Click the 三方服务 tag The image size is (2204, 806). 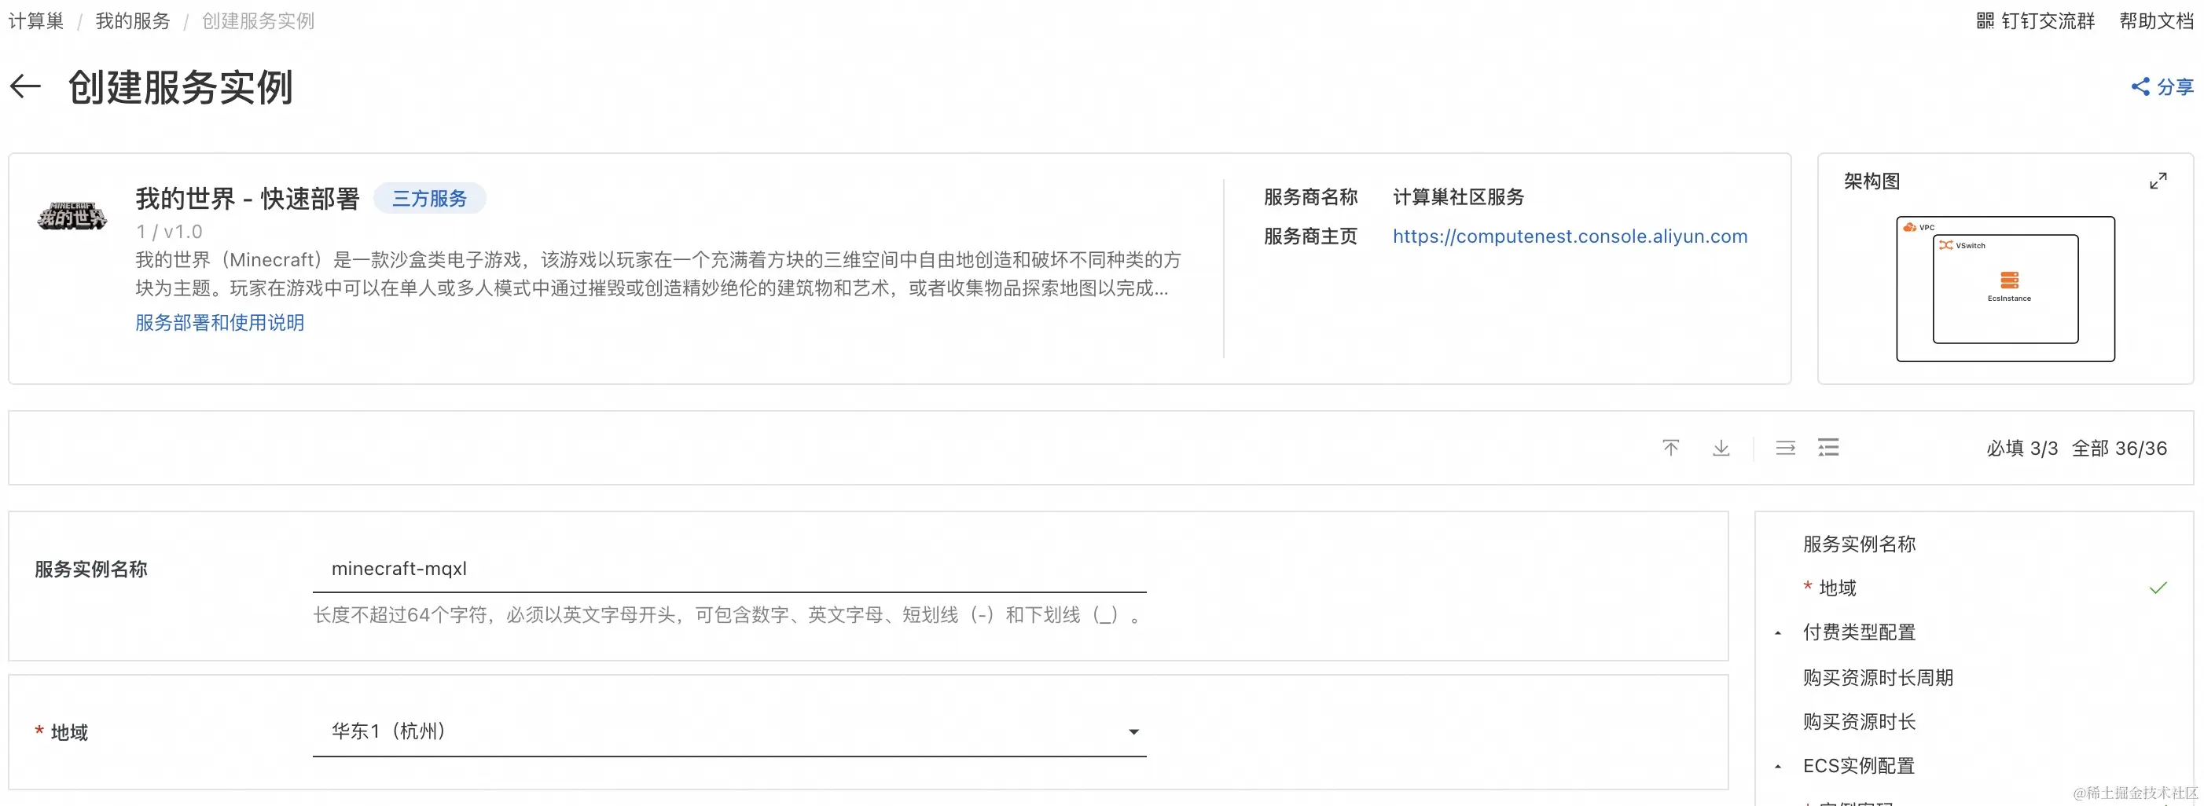tap(429, 198)
